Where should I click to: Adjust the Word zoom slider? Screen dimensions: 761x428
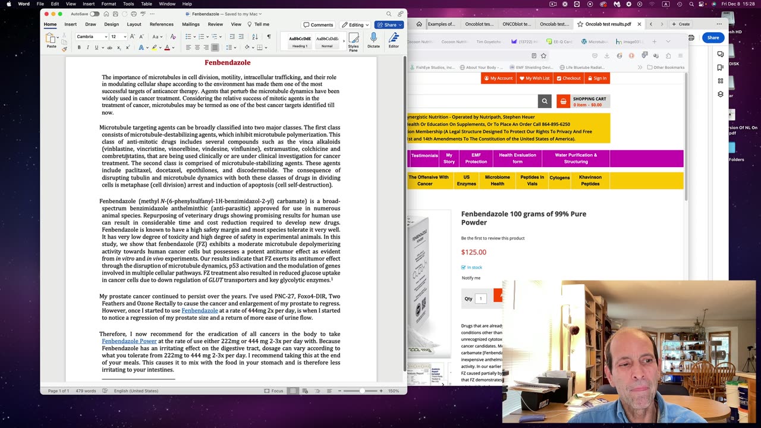(x=361, y=391)
